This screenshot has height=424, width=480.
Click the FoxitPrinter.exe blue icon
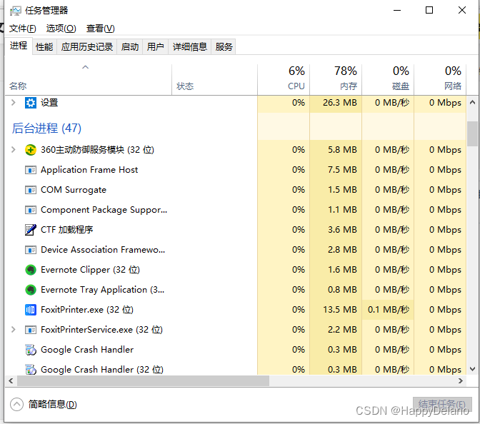coord(30,310)
